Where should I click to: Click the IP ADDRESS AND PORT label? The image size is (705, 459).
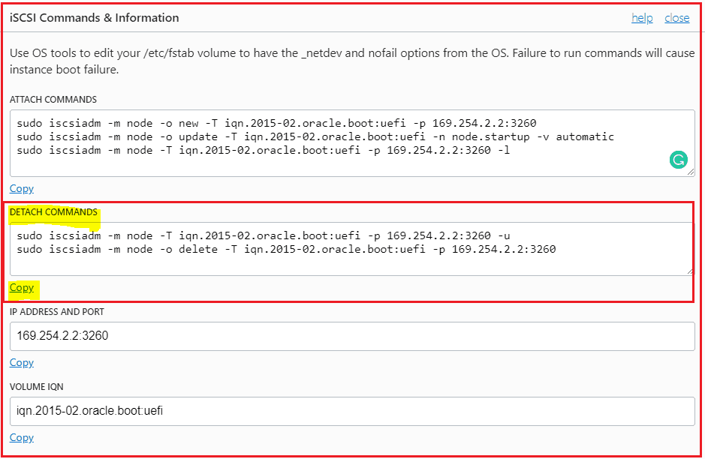(x=57, y=312)
